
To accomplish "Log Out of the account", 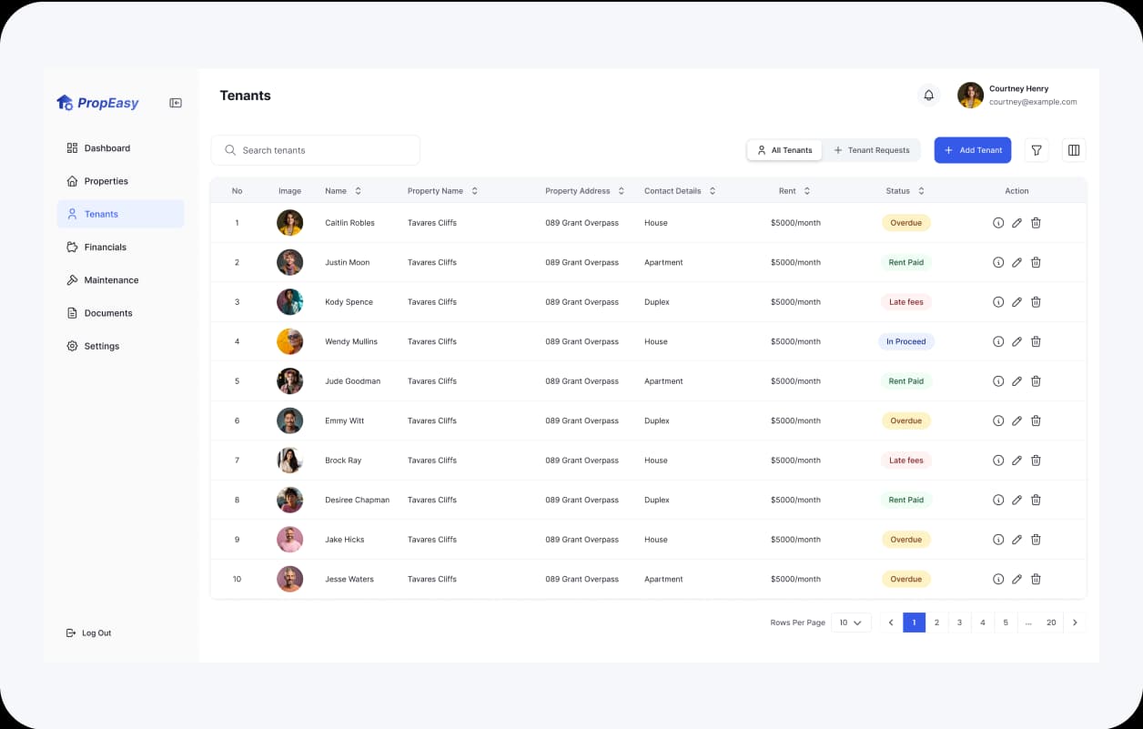I will coord(89,633).
